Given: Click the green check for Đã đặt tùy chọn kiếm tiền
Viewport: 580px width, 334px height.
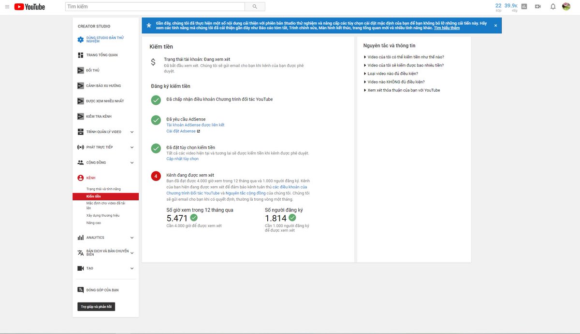Looking at the screenshot, I should [156, 148].
